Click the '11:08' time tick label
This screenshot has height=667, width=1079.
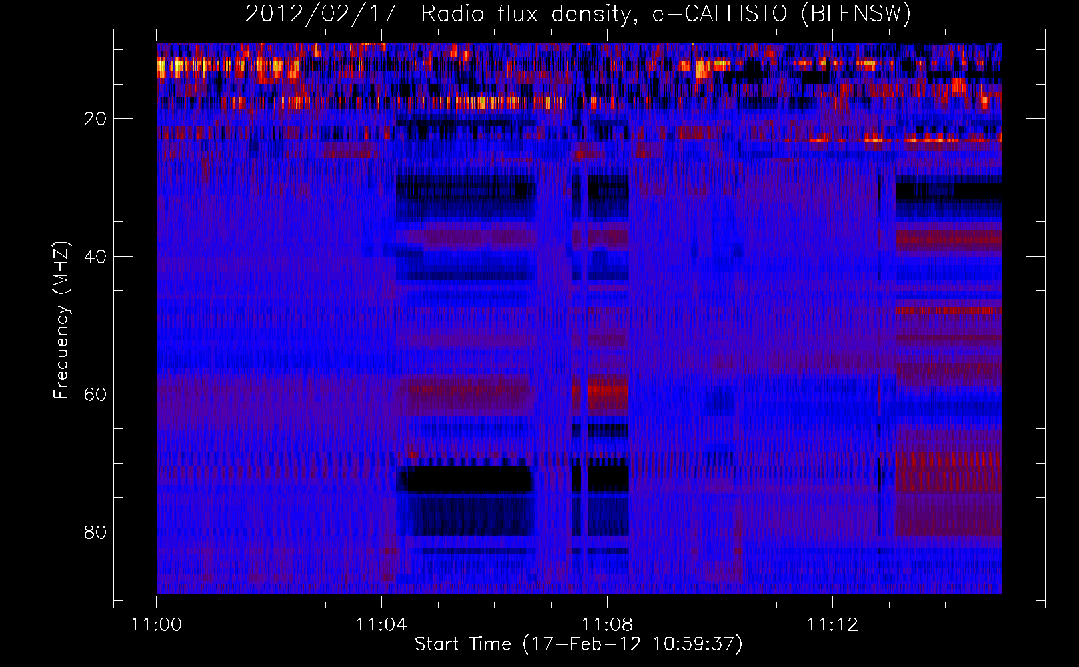pos(607,625)
